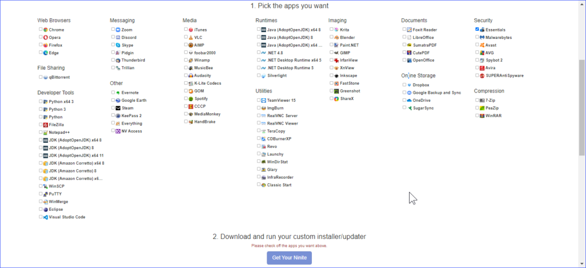Click the Firefox icon

(x=45, y=45)
